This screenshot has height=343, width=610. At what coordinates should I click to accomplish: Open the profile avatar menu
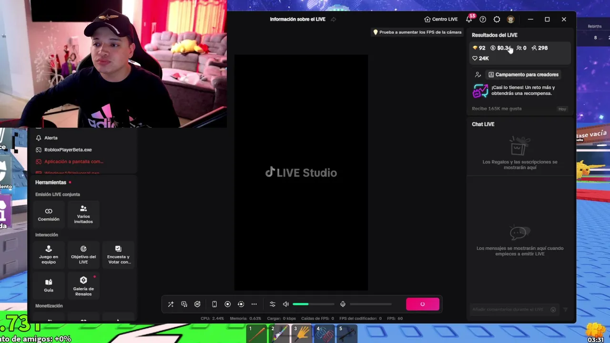click(x=510, y=19)
